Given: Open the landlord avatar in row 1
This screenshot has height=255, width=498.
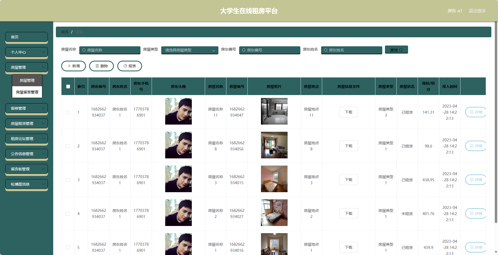Looking at the screenshot, I should click(179, 111).
